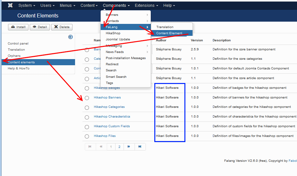Click version cell reading 2.5.9

[x=195, y=49]
